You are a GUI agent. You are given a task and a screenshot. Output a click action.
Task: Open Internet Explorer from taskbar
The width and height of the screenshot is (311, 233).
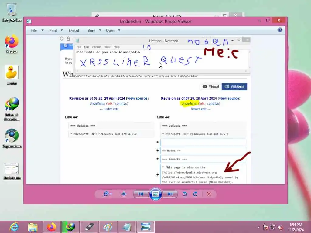tap(14, 227)
